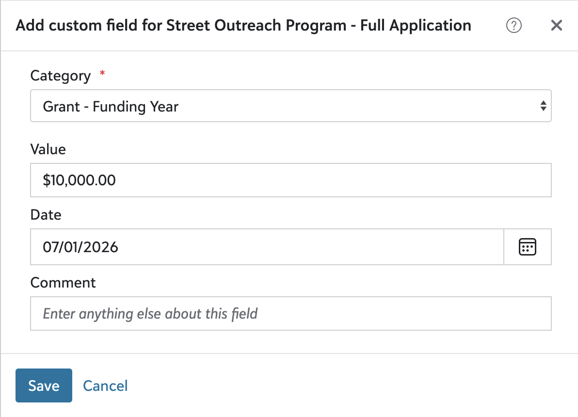
Task: Click the 'Enter anything else about this field' placeholder
Action: tap(150, 314)
